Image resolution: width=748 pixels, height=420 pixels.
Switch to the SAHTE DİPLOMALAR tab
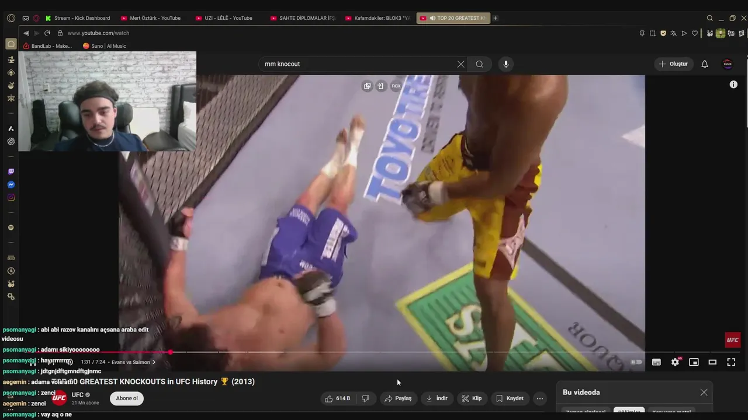point(303,18)
